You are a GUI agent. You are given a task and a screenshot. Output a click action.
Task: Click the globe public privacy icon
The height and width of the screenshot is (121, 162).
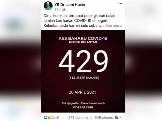63,10
